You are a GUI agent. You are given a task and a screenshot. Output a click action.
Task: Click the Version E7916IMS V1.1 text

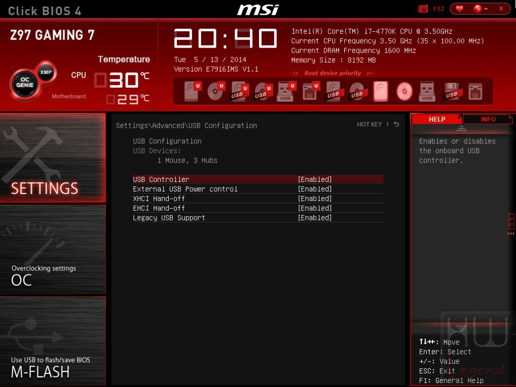click(216, 69)
